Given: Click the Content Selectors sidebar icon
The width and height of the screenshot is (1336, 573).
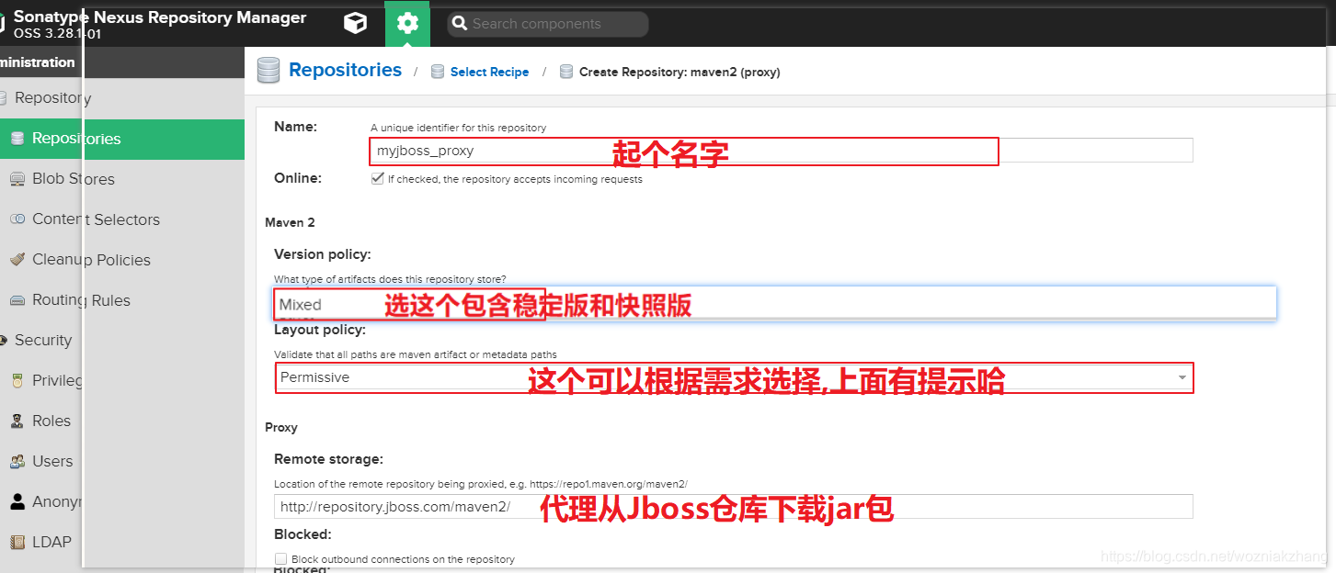Looking at the screenshot, I should [x=17, y=219].
